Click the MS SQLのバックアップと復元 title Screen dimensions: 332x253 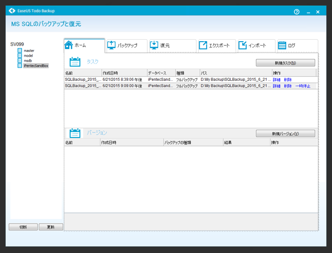46,24
